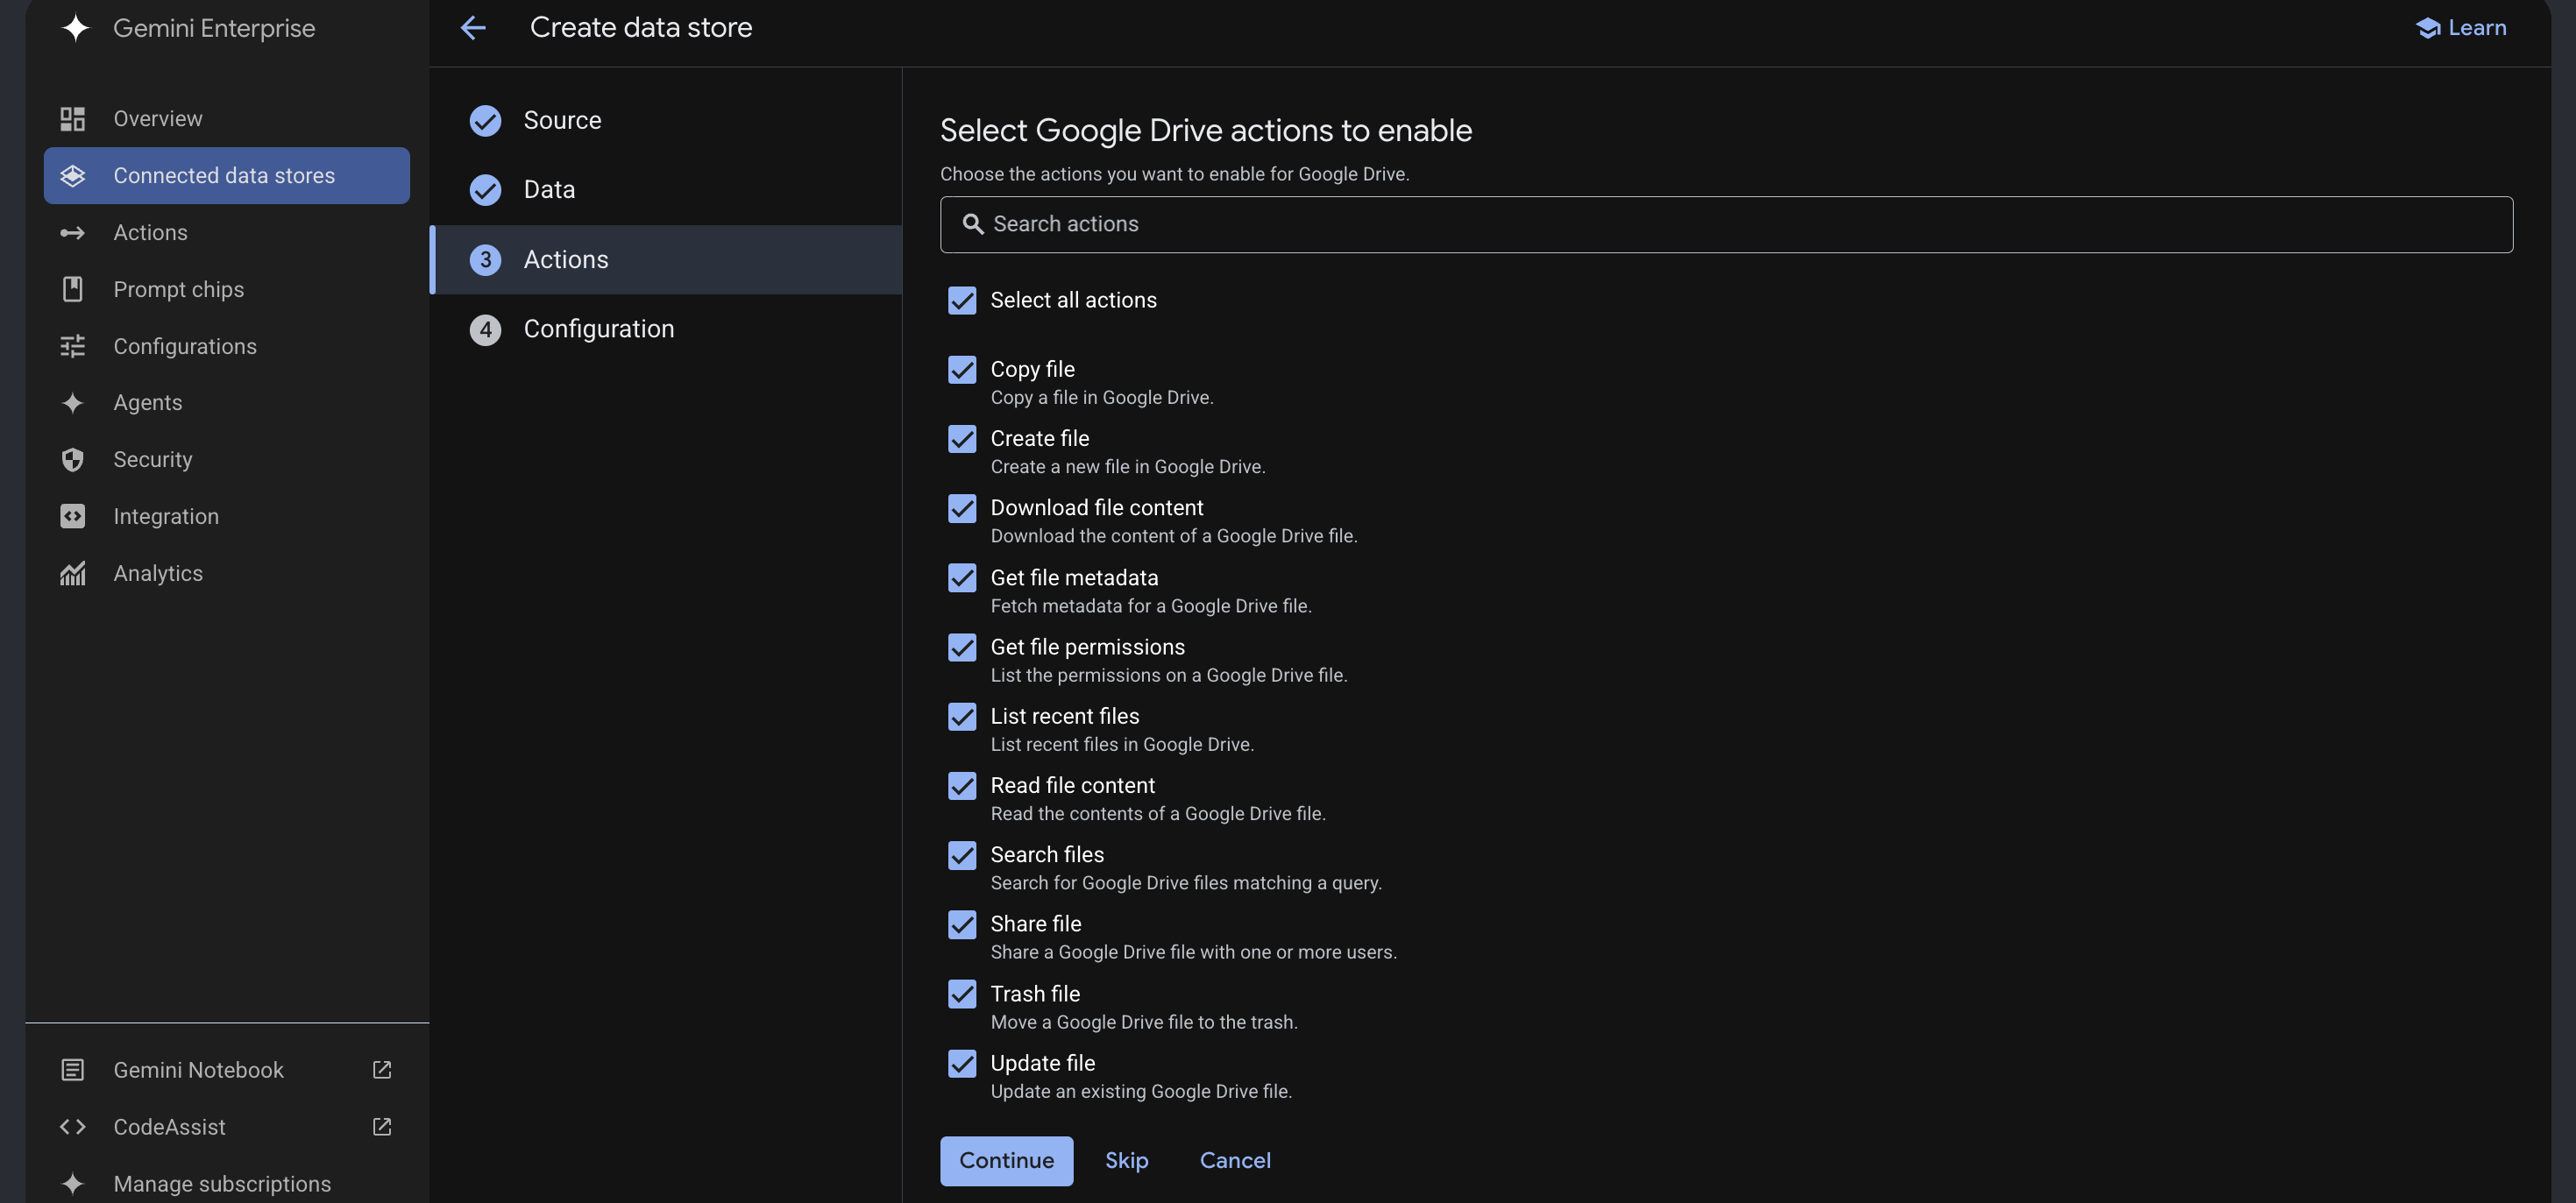
Task: Toggle Get file metadata checkbox
Action: pos(962,578)
